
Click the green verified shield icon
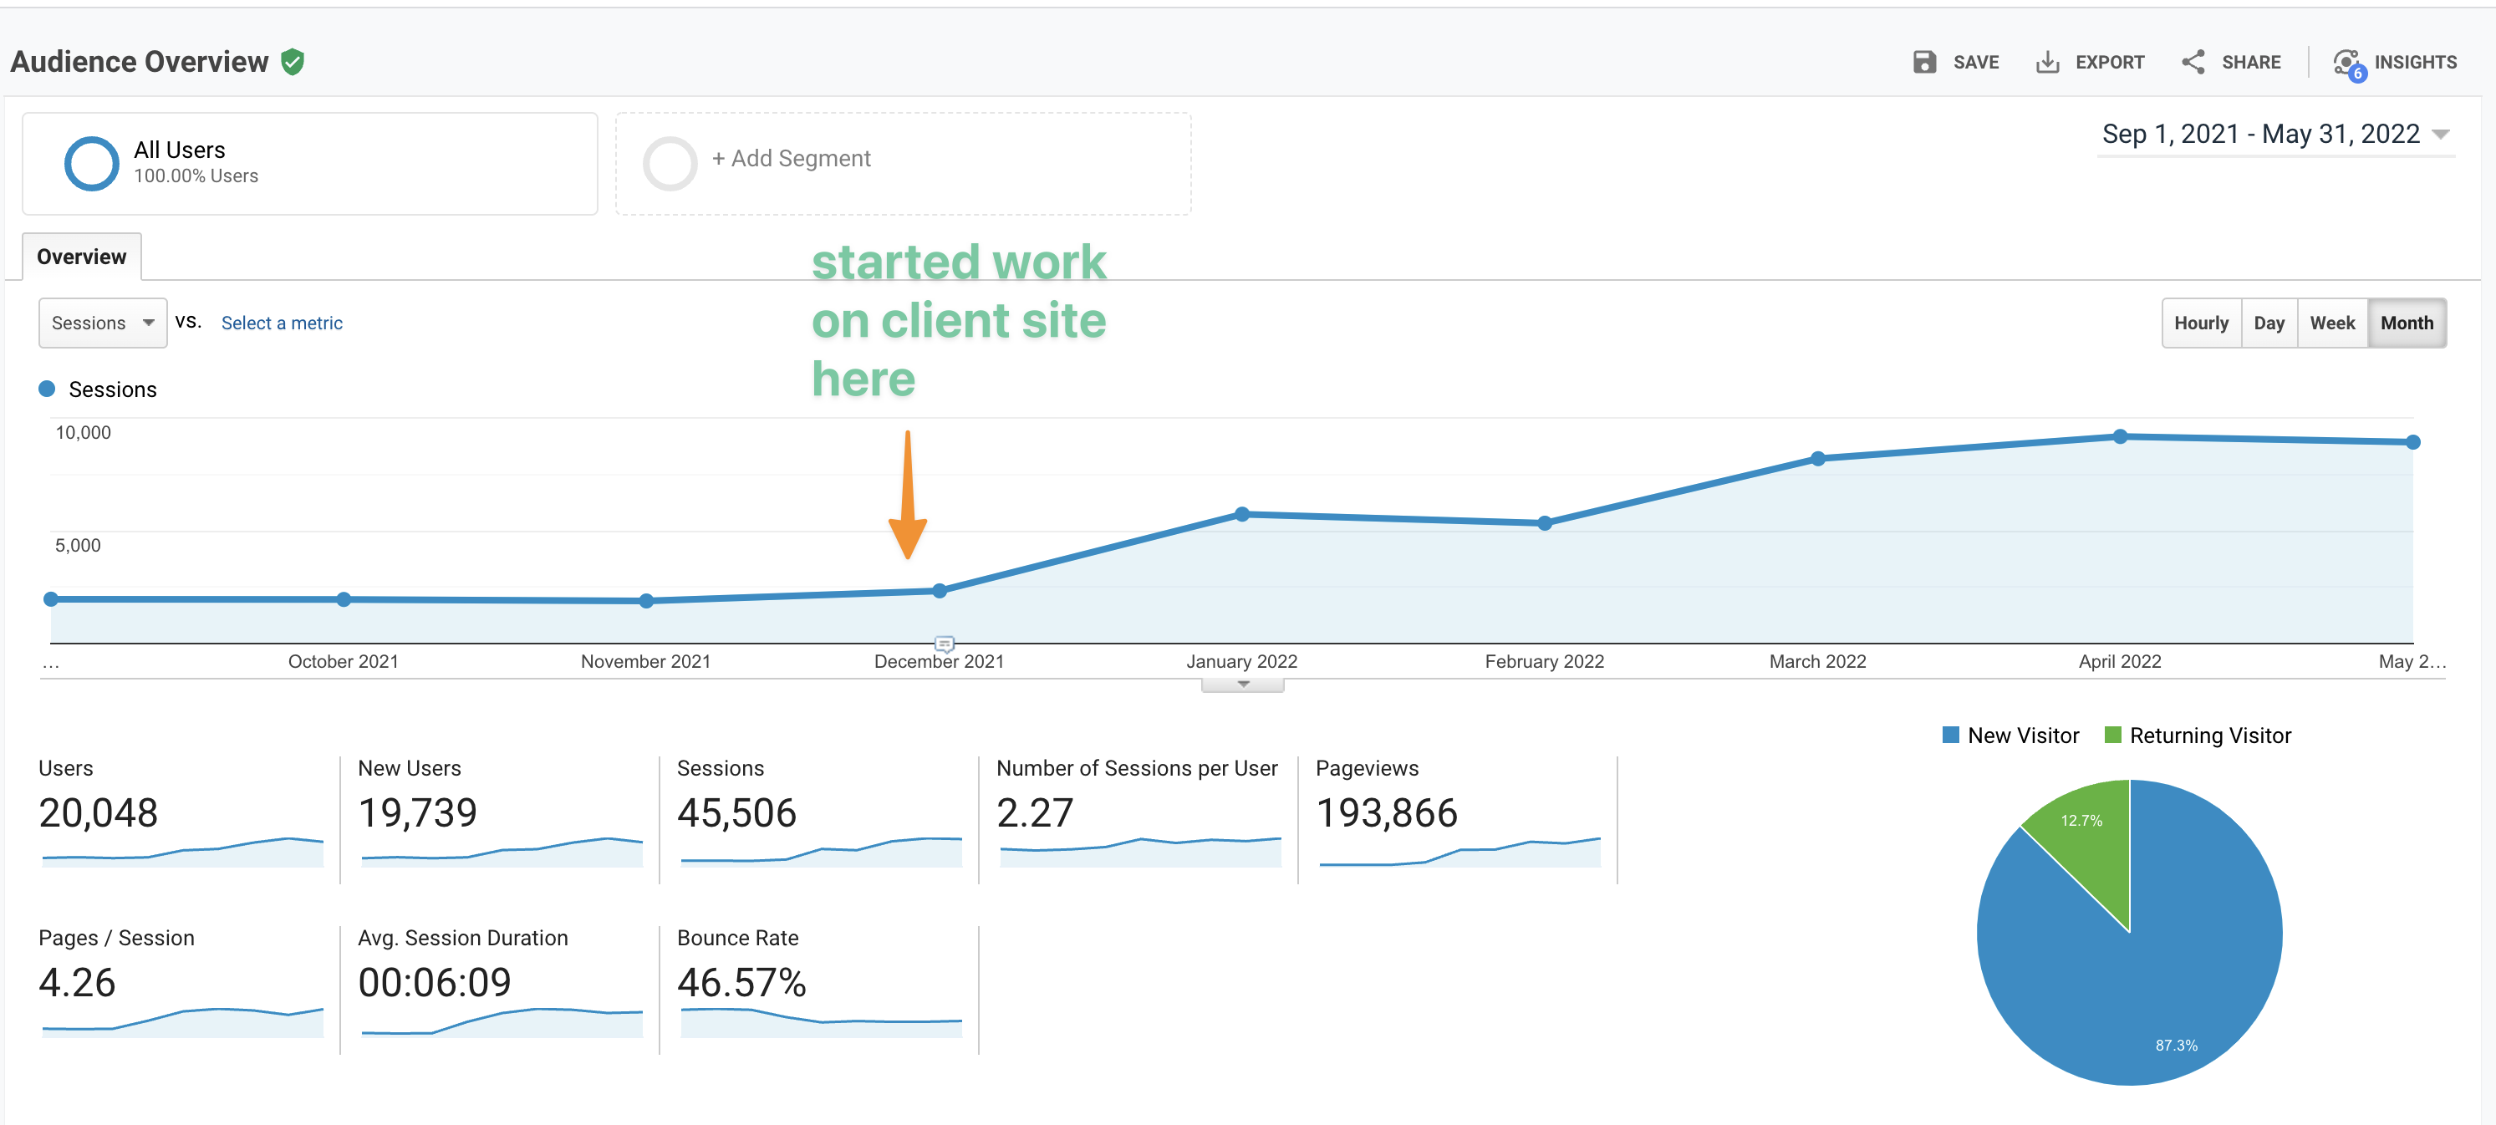[x=293, y=62]
